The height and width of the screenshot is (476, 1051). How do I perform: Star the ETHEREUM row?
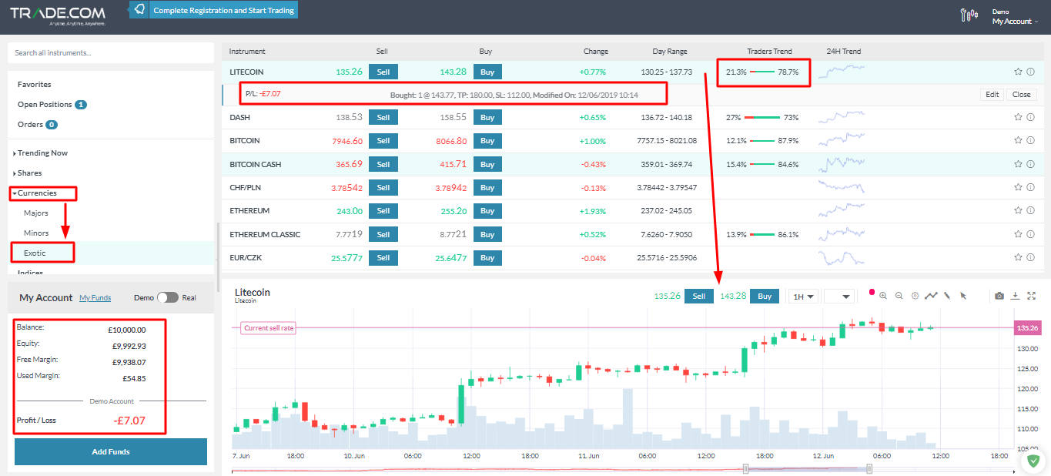1018,210
